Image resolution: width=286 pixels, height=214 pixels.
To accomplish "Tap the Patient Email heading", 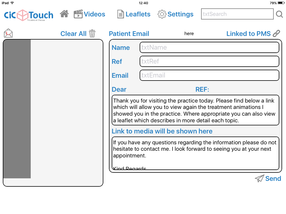I will click(129, 34).
